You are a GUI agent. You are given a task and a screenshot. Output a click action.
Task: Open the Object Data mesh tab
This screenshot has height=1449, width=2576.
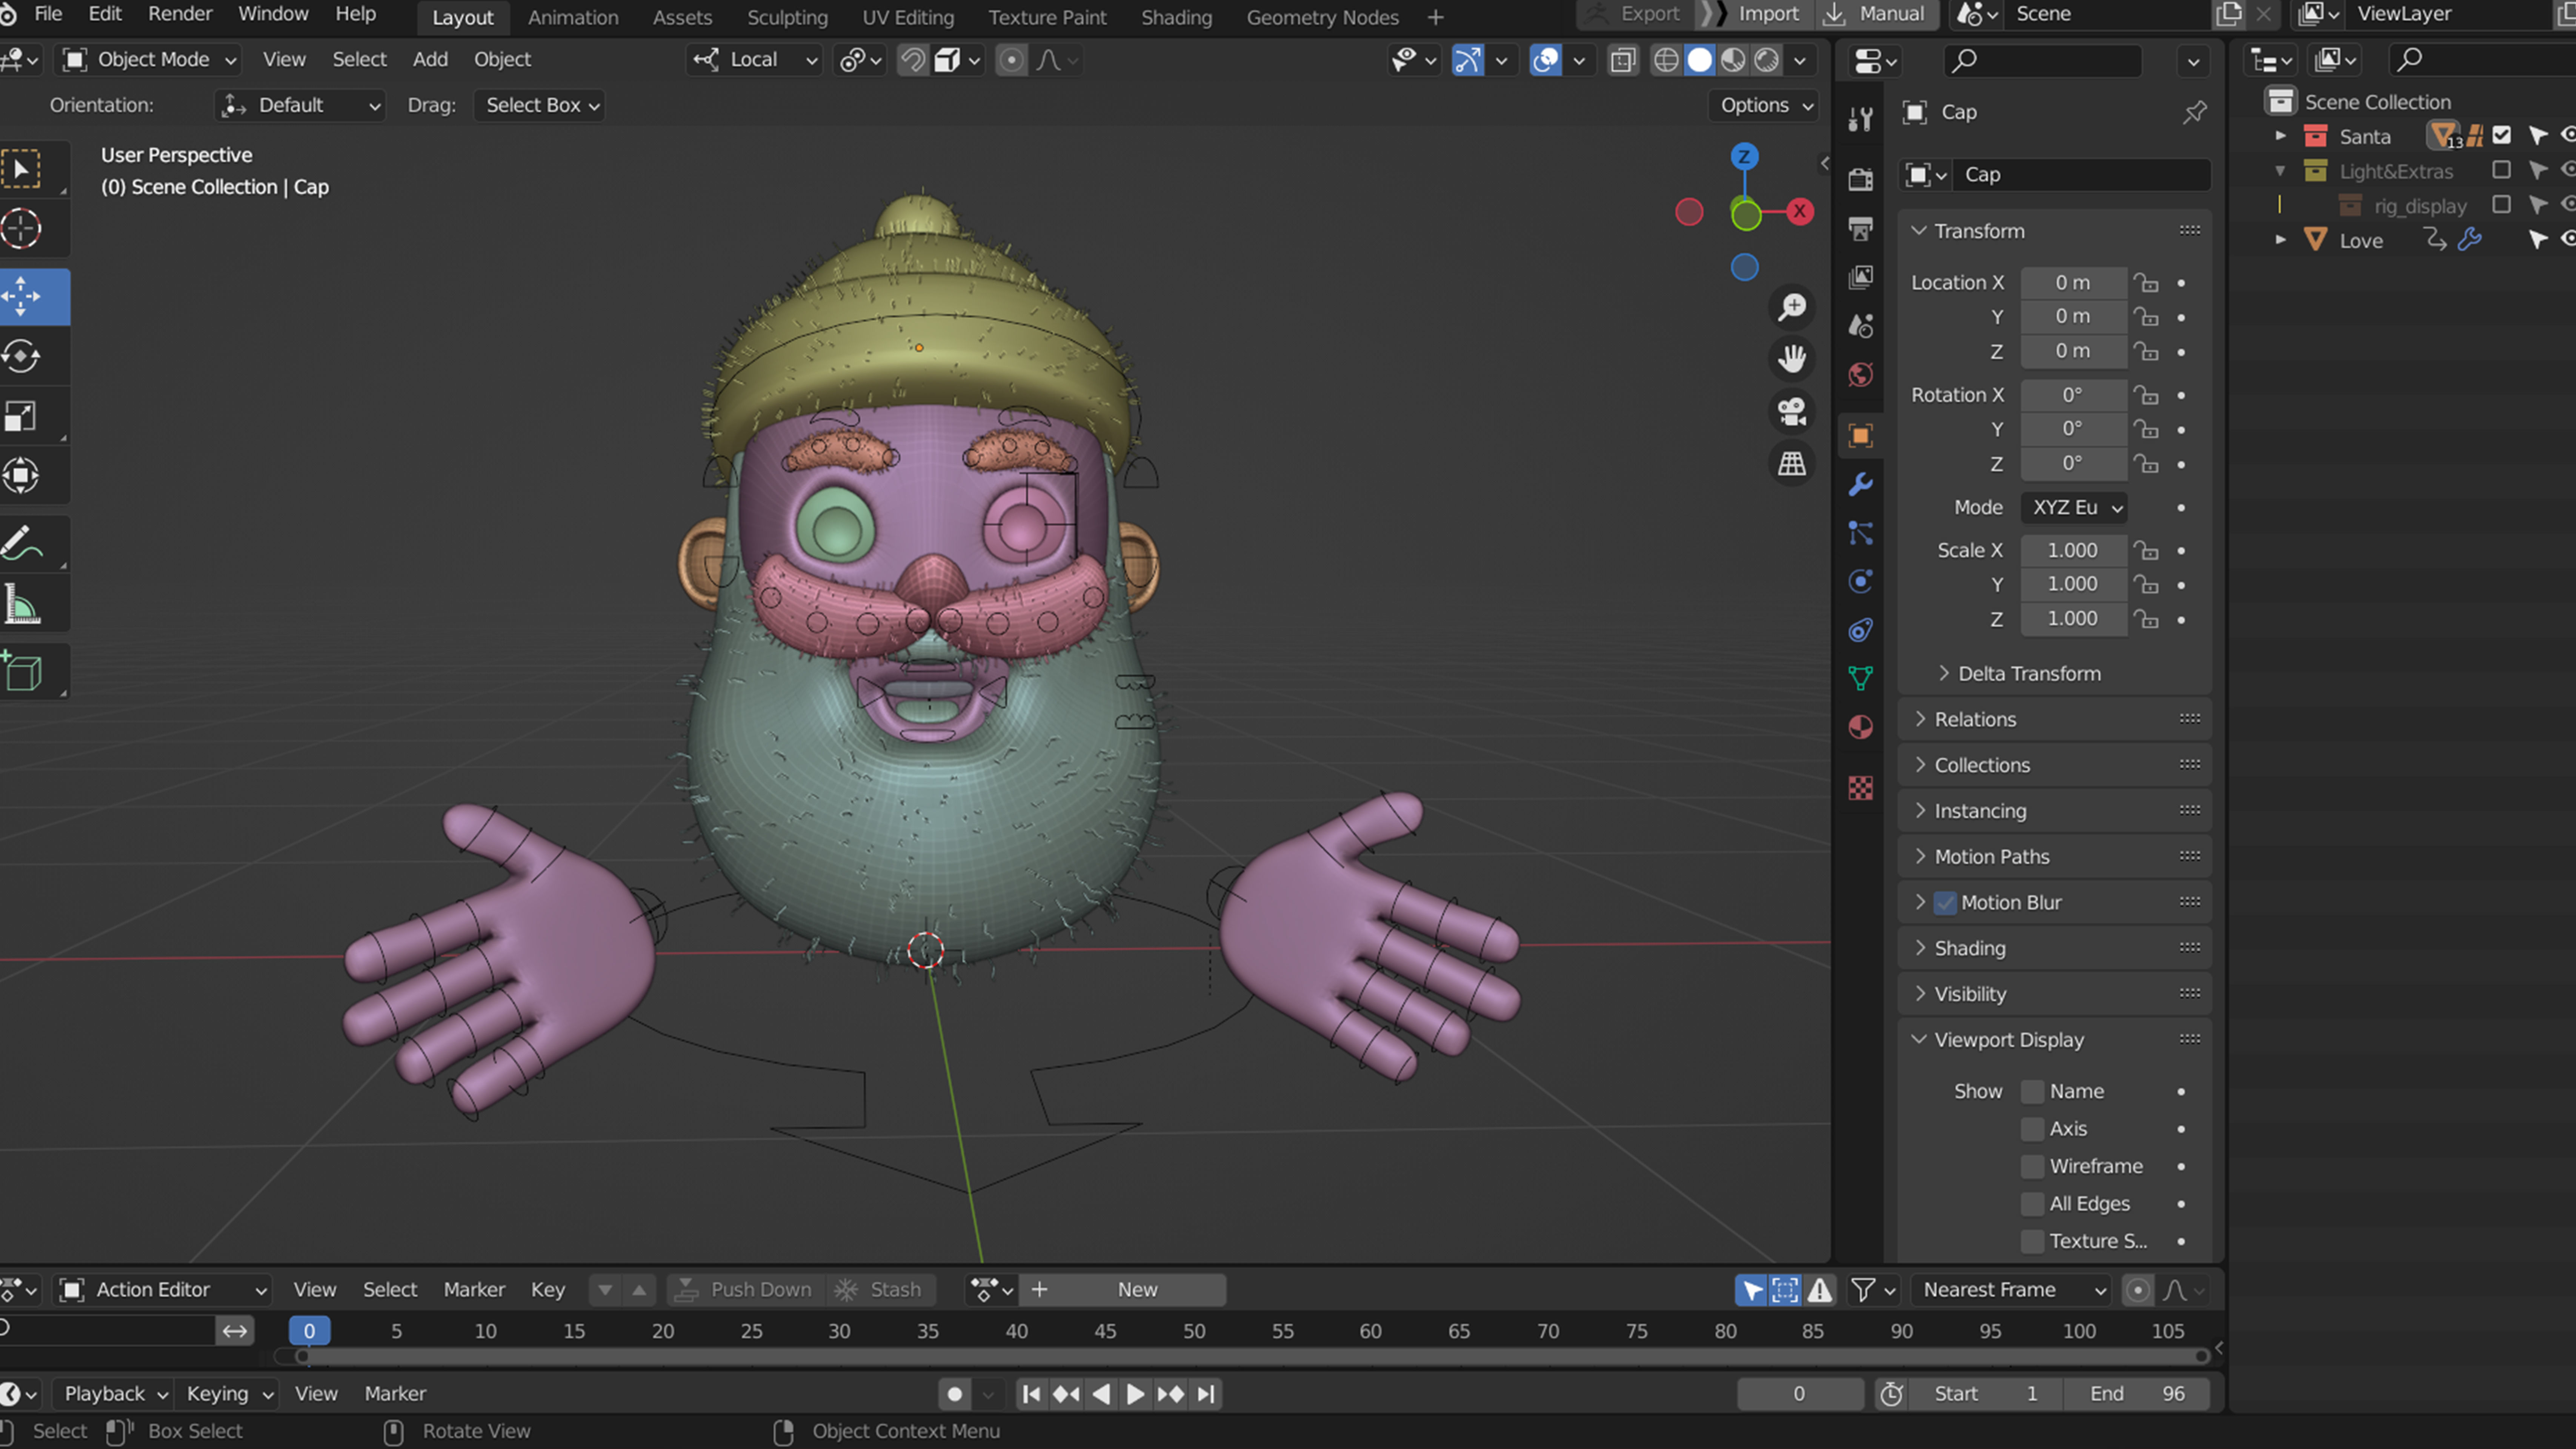pyautogui.click(x=1860, y=678)
